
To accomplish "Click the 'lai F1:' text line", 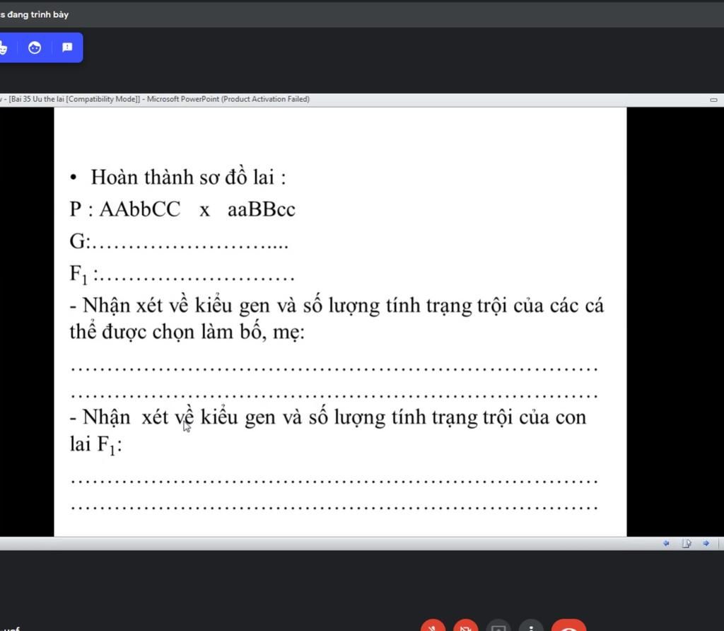I will point(96,444).
